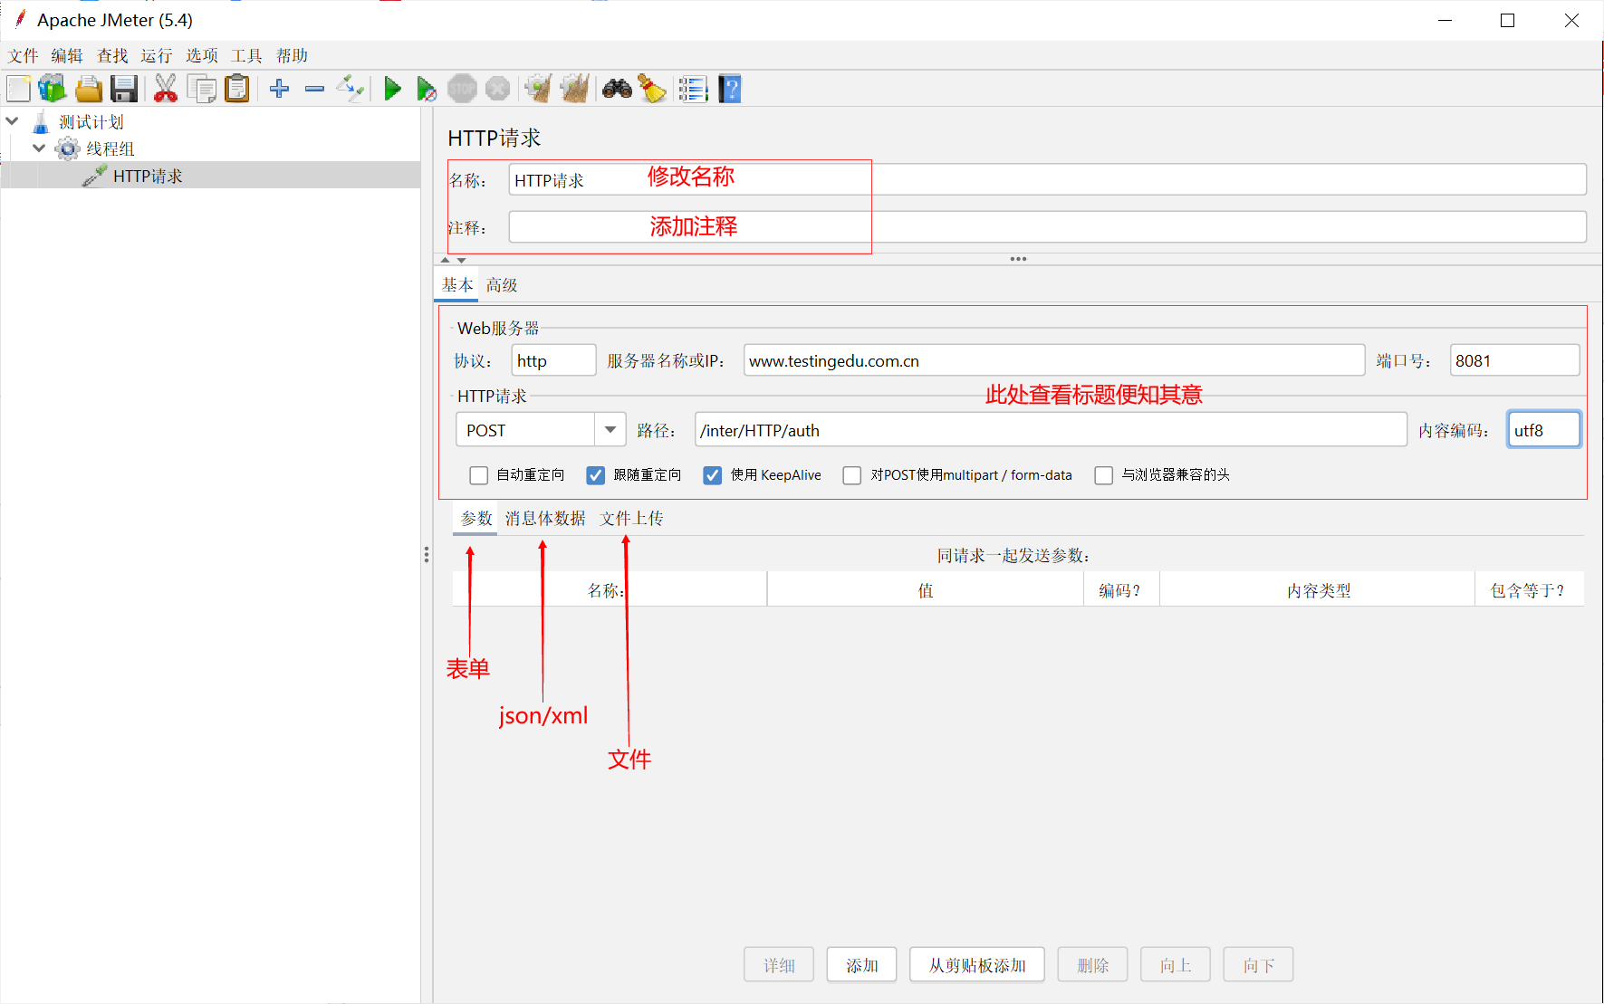Select the 消息体数据 tab

point(545,519)
